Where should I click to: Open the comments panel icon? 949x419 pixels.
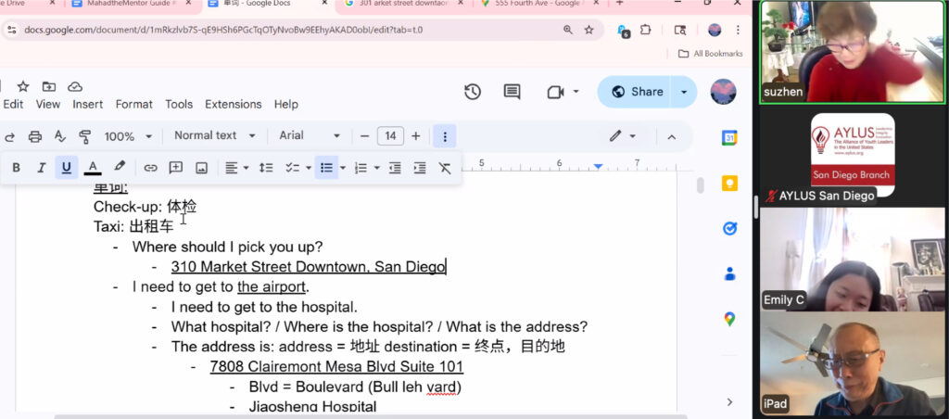point(512,92)
